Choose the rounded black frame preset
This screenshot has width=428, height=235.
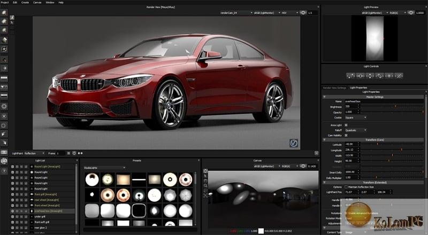click(139, 211)
